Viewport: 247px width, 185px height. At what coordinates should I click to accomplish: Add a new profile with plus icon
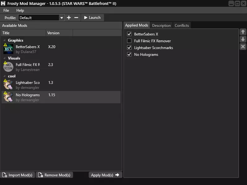(69, 18)
